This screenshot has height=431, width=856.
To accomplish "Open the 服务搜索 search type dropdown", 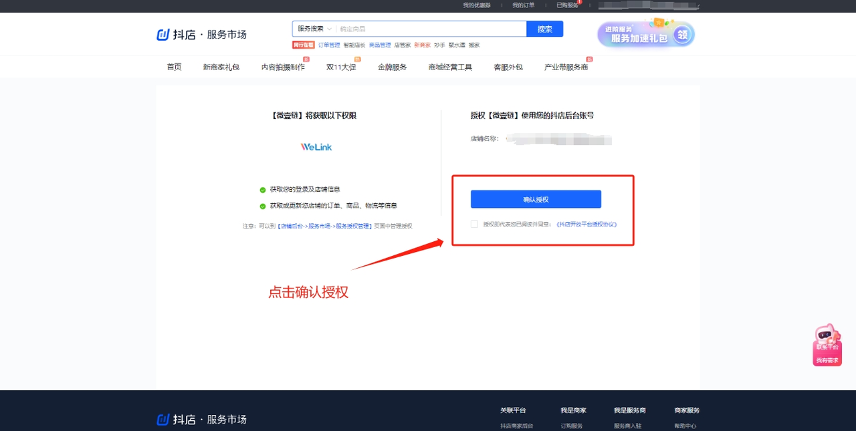I will (x=314, y=29).
